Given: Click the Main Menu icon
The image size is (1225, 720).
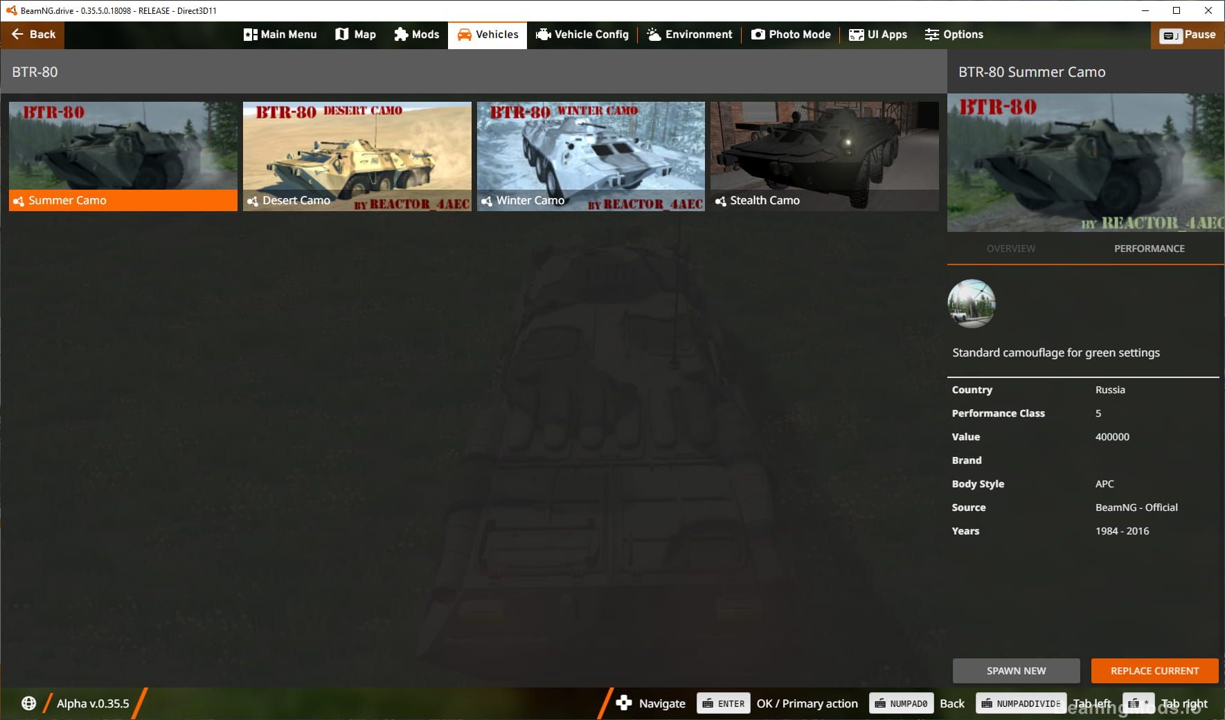Looking at the screenshot, I should tap(250, 35).
